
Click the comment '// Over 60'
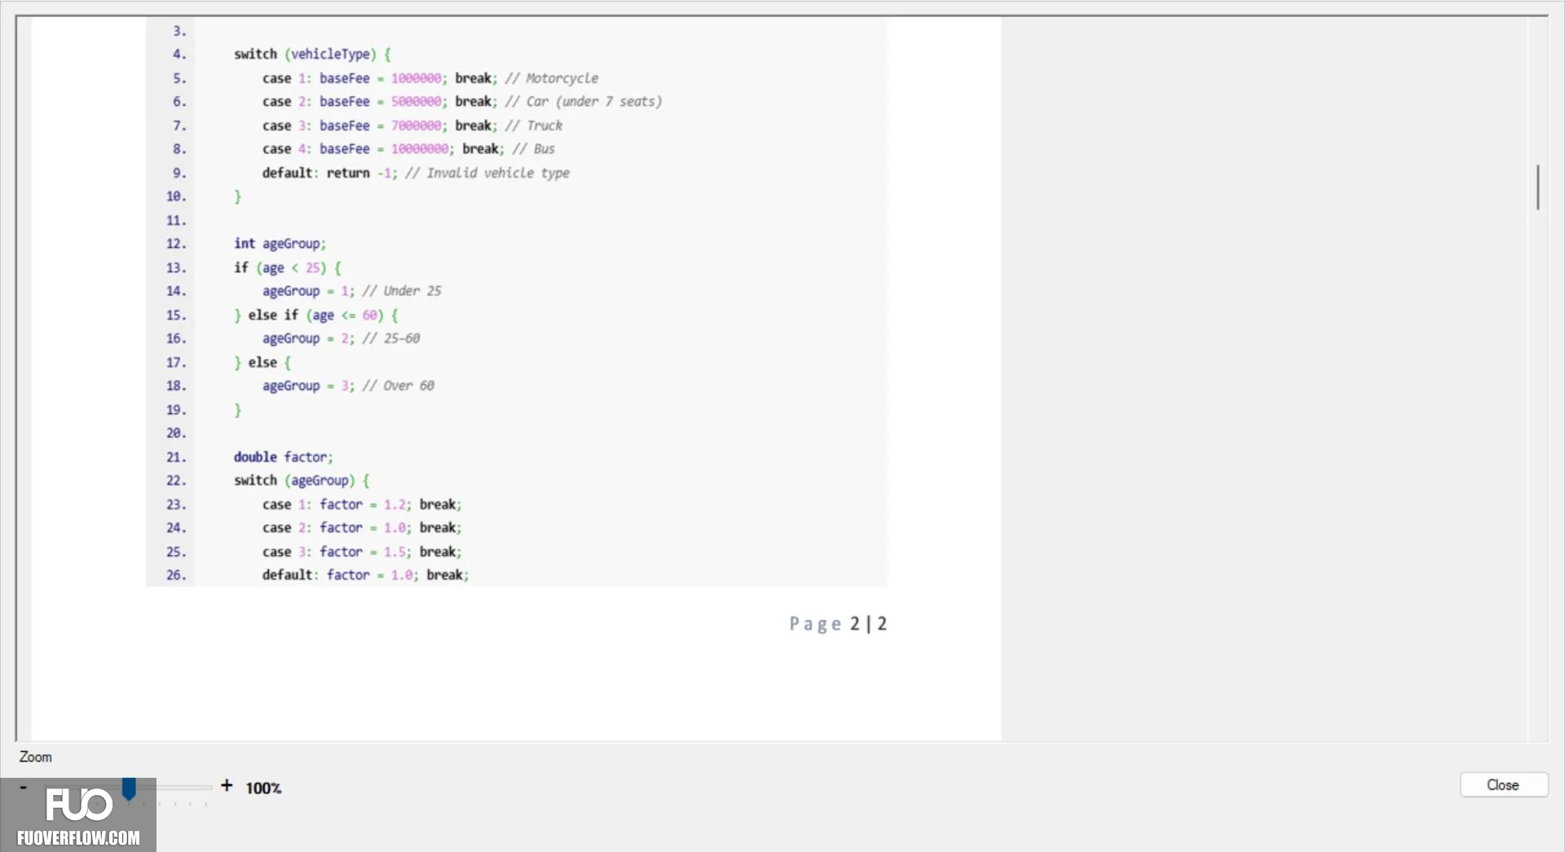[x=398, y=386]
